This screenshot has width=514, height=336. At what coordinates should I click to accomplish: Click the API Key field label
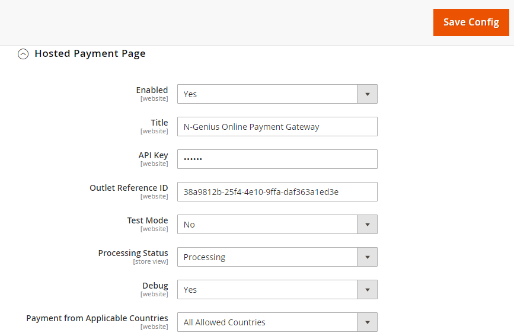(x=153, y=155)
